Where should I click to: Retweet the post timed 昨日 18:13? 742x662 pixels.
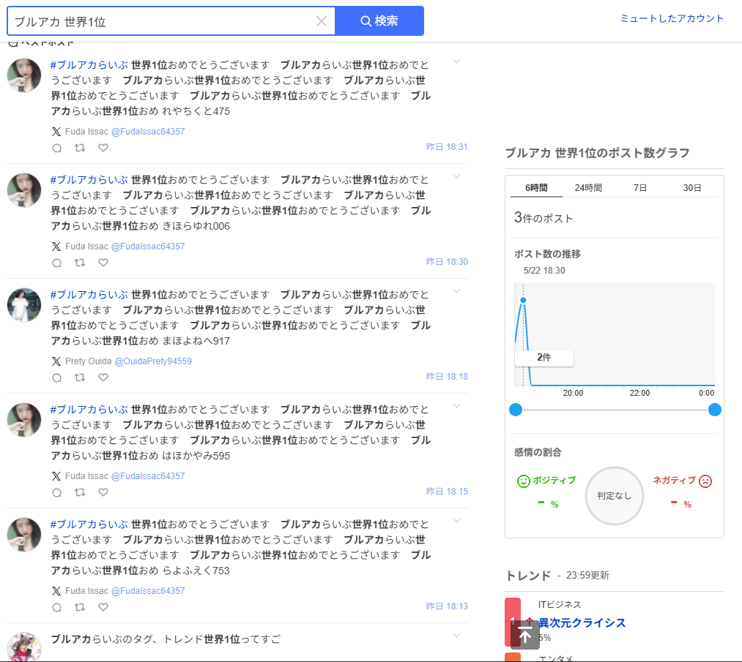(80, 607)
